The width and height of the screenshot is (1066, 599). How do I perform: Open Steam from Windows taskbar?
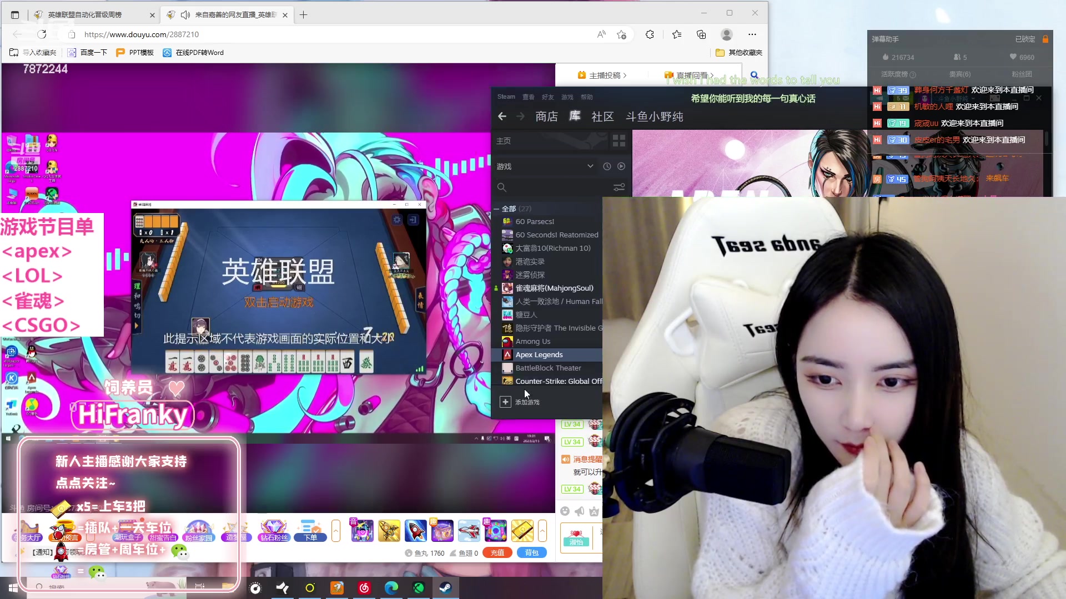445,587
